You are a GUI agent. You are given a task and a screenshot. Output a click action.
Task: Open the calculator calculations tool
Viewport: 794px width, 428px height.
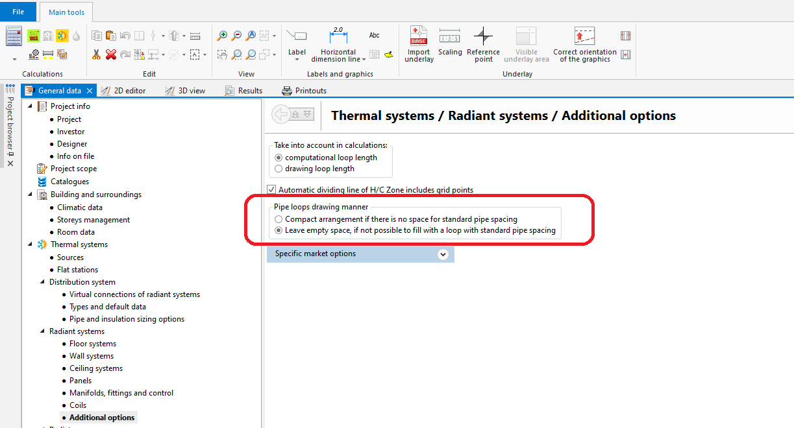coord(14,36)
